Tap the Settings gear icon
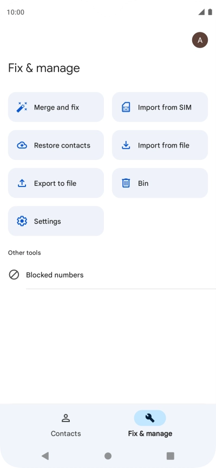The width and height of the screenshot is (216, 468). click(22, 221)
